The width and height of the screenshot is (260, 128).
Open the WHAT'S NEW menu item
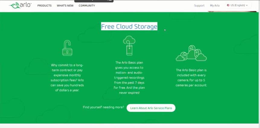(x=65, y=6)
